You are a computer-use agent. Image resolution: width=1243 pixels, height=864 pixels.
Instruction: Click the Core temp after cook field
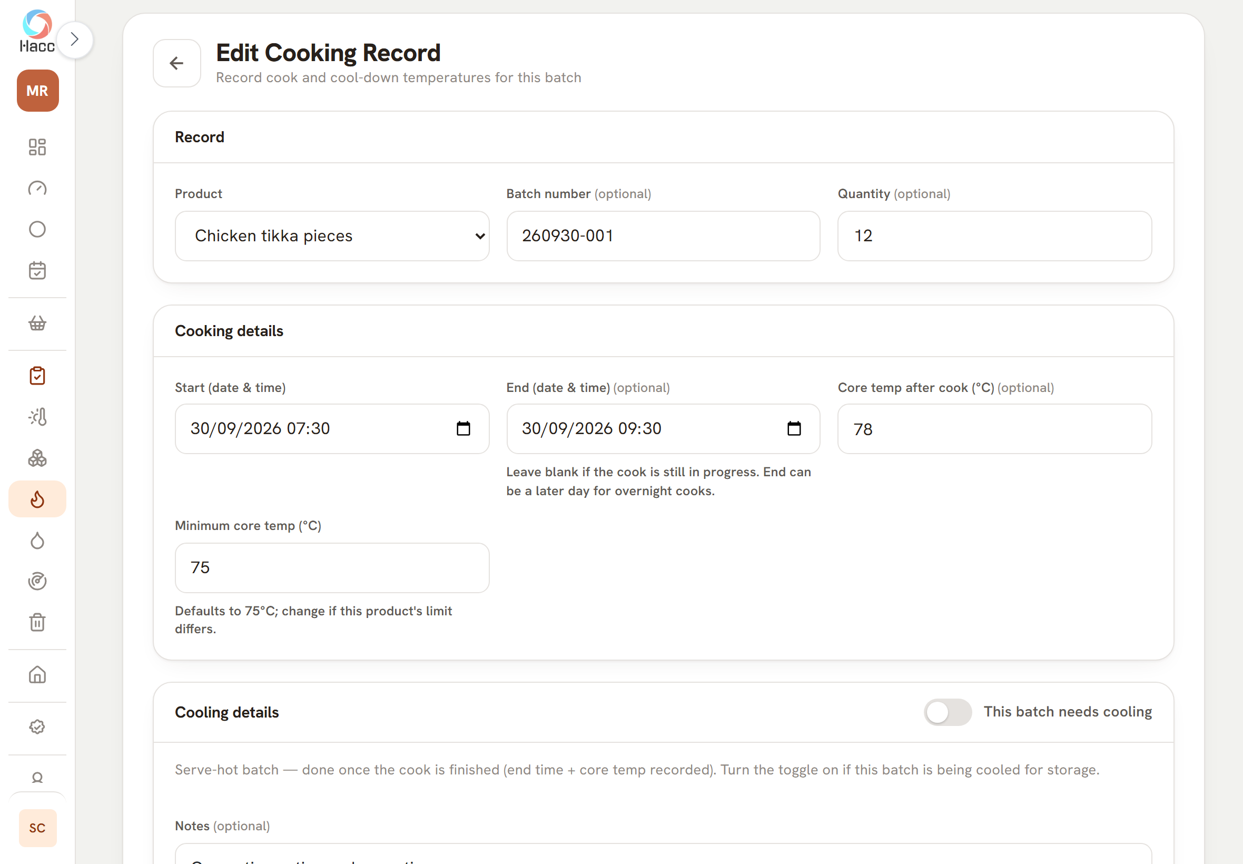click(994, 429)
